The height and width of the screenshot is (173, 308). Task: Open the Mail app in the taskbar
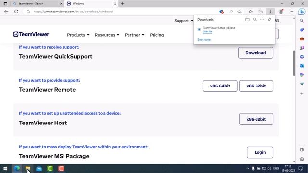(39, 169)
